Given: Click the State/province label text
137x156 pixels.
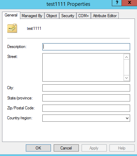Looking at the screenshot, I should 20,98.
